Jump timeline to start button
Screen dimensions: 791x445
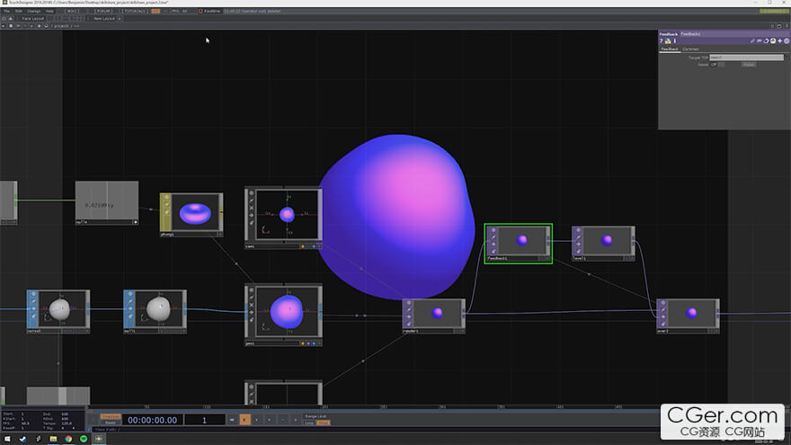pos(232,420)
